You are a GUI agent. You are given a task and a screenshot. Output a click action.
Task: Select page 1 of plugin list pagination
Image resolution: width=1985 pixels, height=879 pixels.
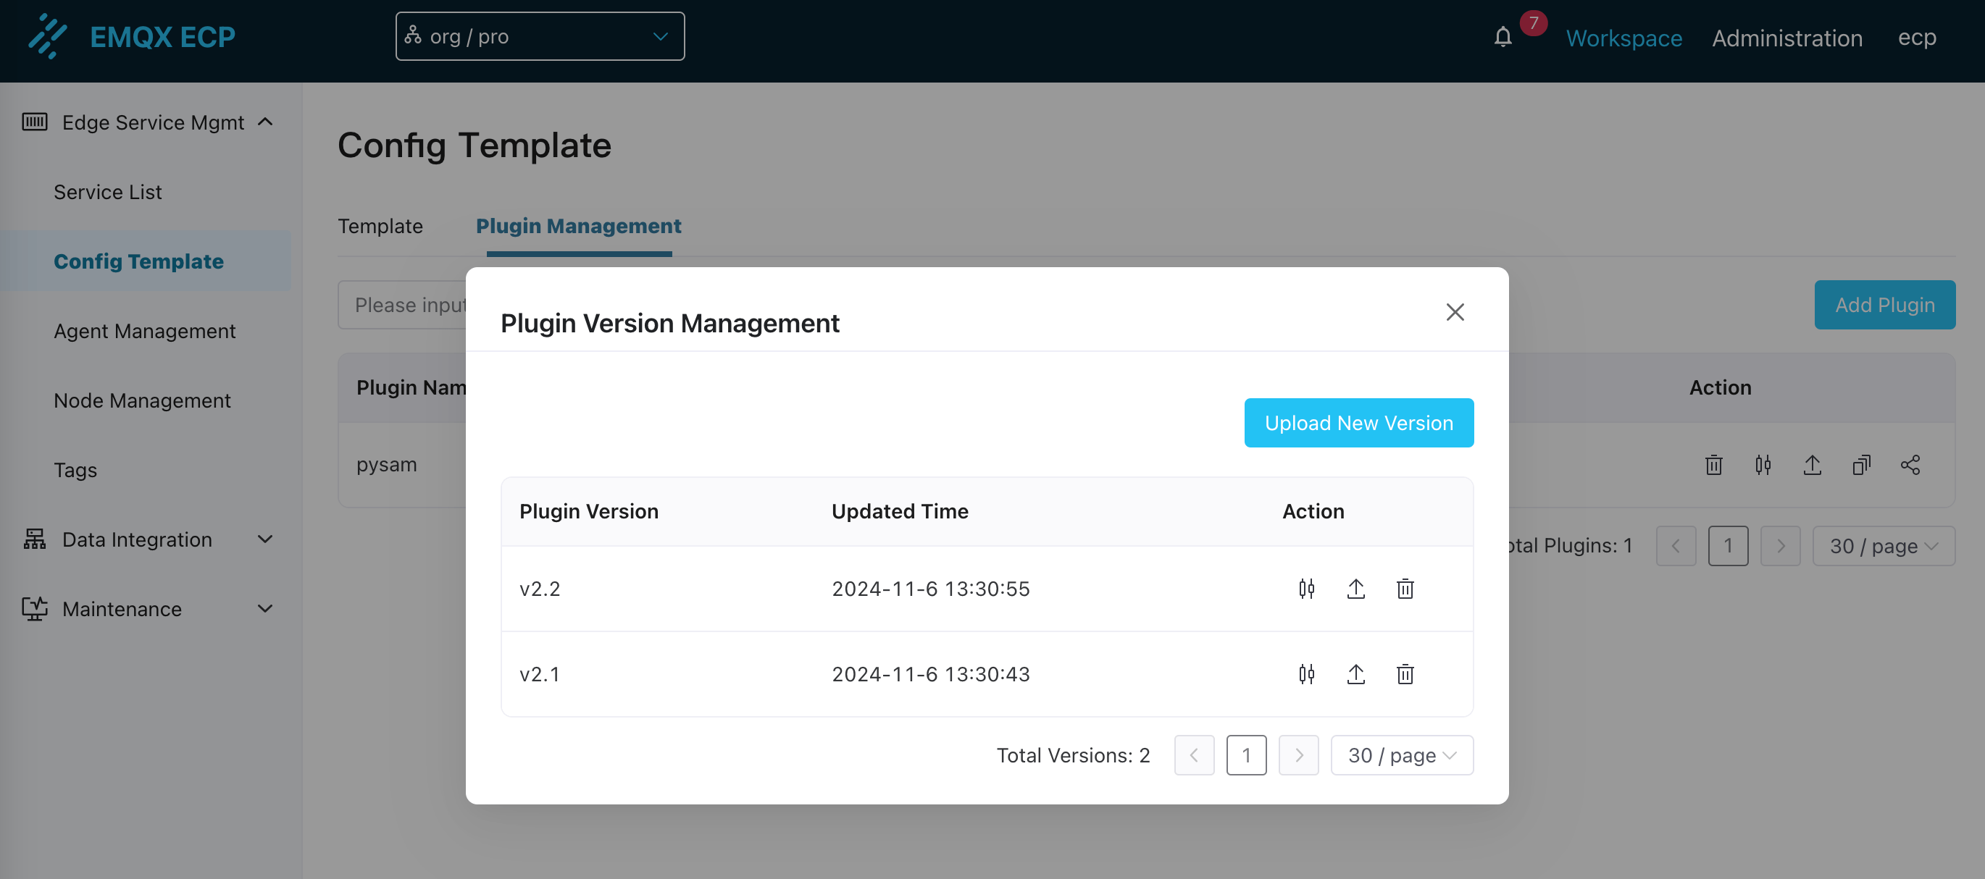[1728, 545]
